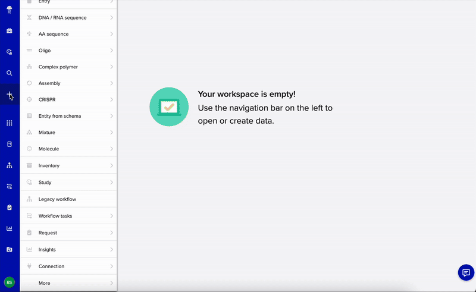Image resolution: width=476 pixels, height=292 pixels.
Task: Click the Benchling logo in the sidebar
Action: coord(9,8)
